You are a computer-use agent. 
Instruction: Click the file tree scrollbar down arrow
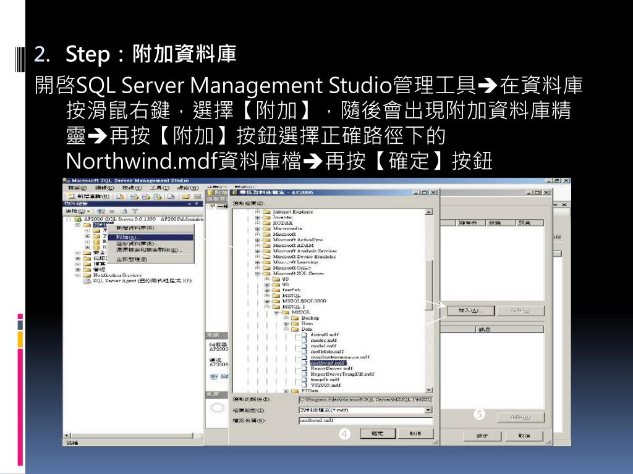(429, 390)
